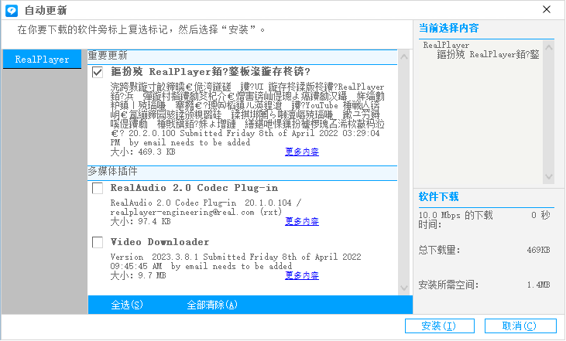566x341 pixels.
Task: Uncheck the RealPlayer important update checkbox
Action: click(98, 72)
